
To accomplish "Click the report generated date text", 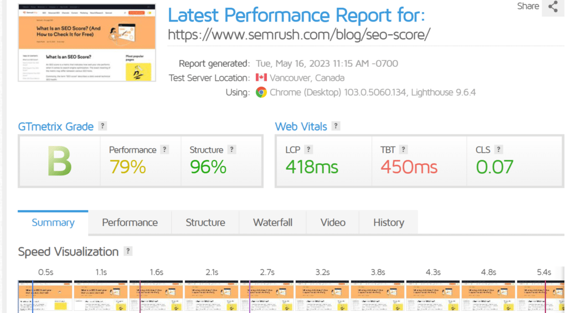I will [x=327, y=64].
